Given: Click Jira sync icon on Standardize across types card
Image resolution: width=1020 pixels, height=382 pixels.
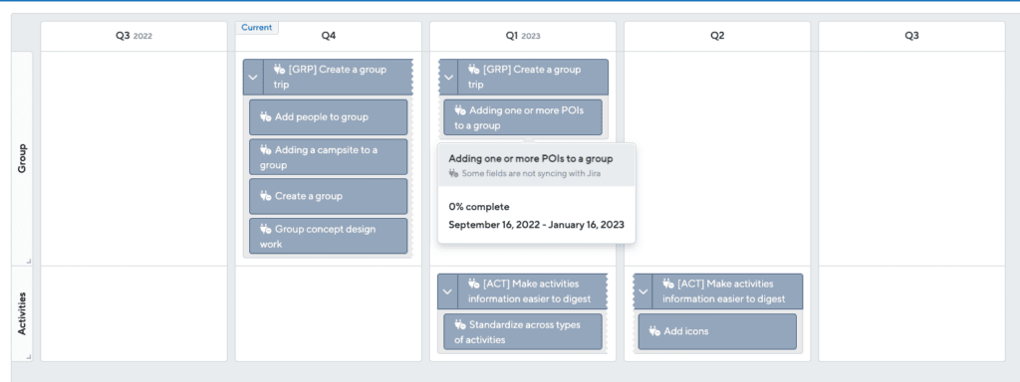Looking at the screenshot, I should tap(460, 324).
